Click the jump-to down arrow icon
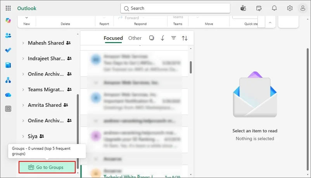 [162, 38]
